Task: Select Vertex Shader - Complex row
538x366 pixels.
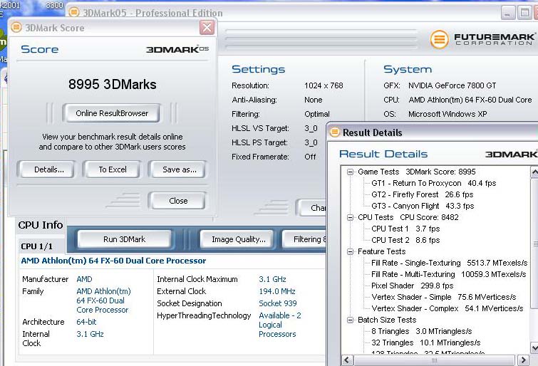Action: point(447,308)
